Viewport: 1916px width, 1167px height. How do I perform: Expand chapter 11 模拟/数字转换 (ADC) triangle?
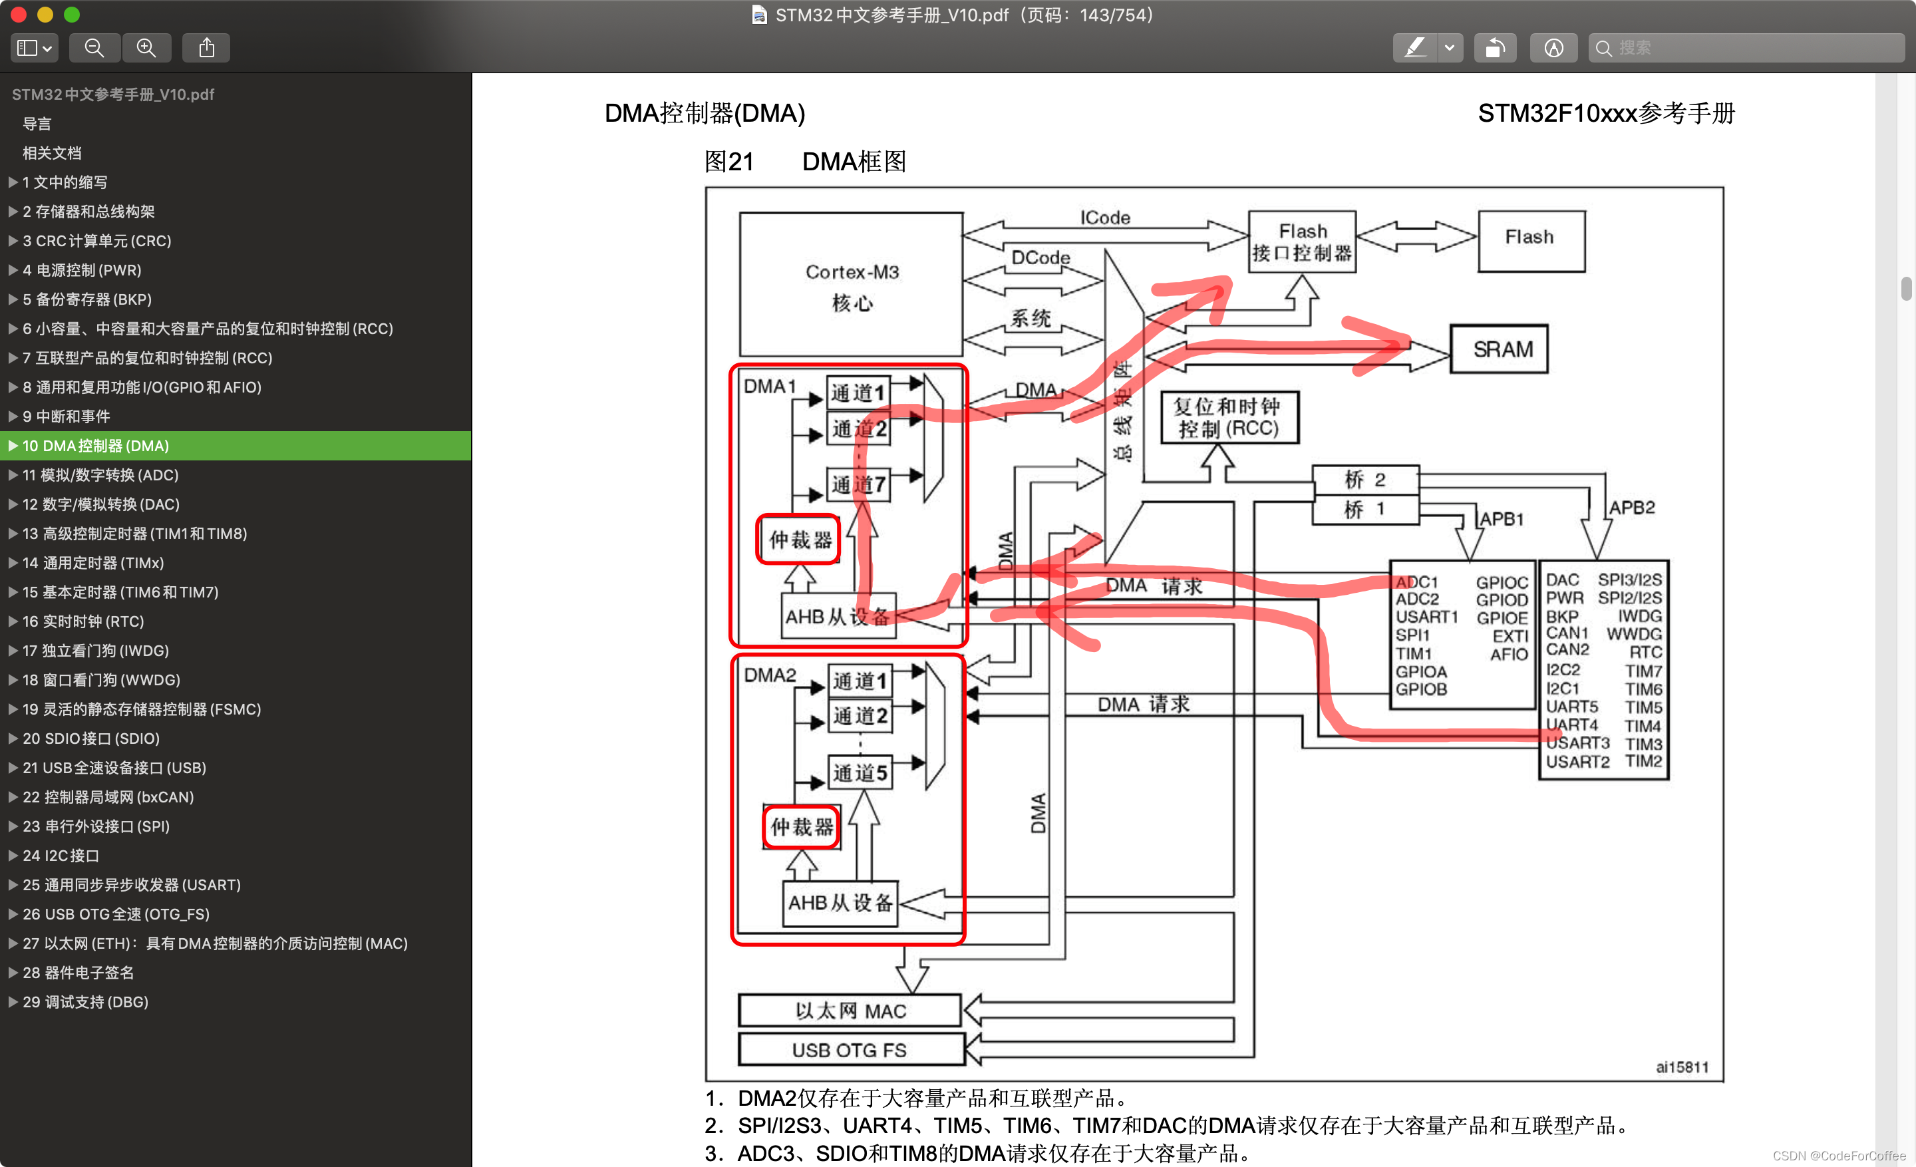pos(13,475)
